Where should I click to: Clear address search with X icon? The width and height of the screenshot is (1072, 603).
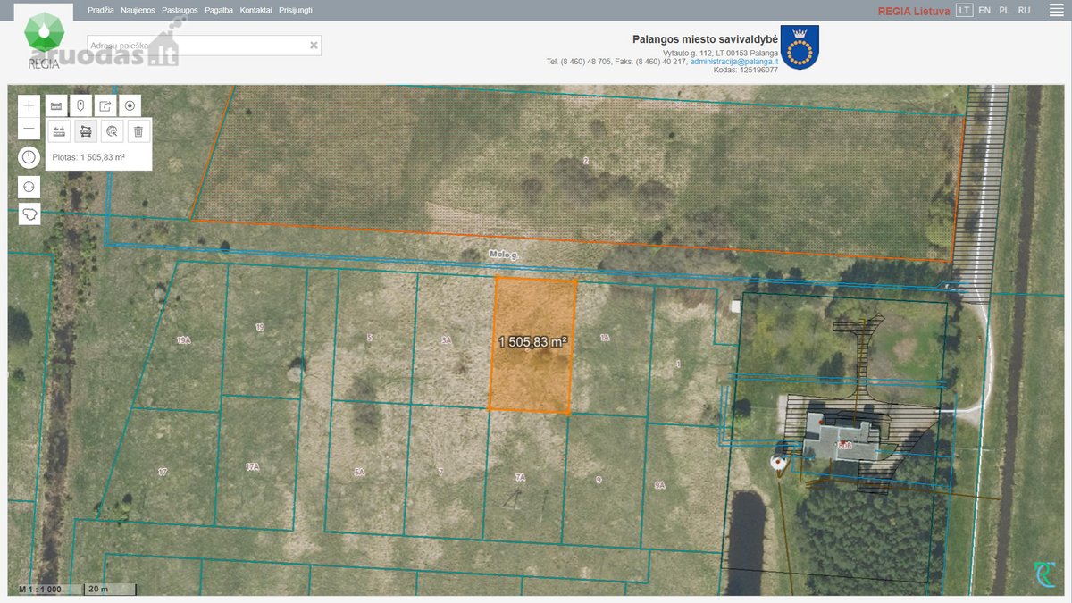(x=314, y=45)
